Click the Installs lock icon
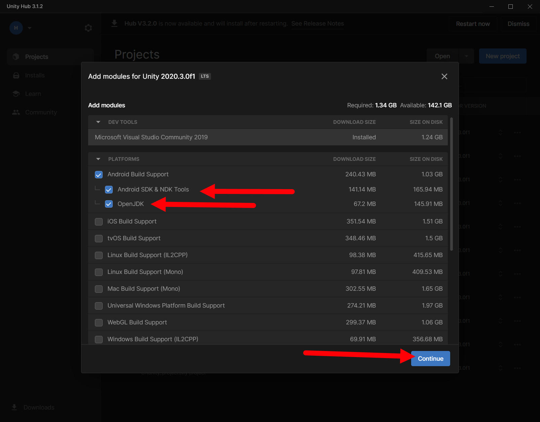This screenshot has height=422, width=540. coord(16,75)
